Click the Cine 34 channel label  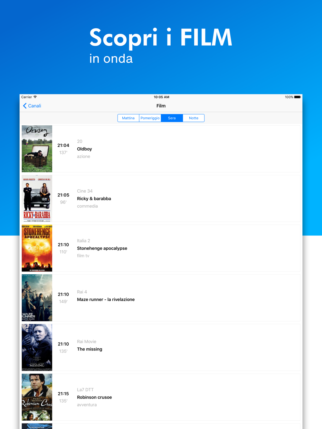tap(85, 191)
